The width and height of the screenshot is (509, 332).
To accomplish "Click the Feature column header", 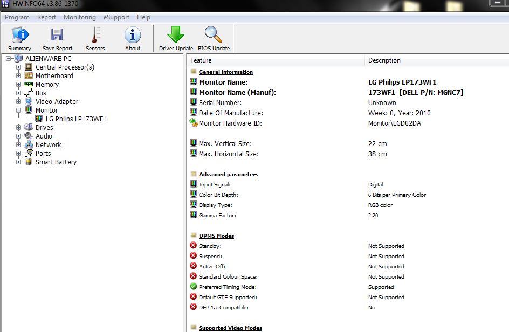I will (x=276, y=60).
